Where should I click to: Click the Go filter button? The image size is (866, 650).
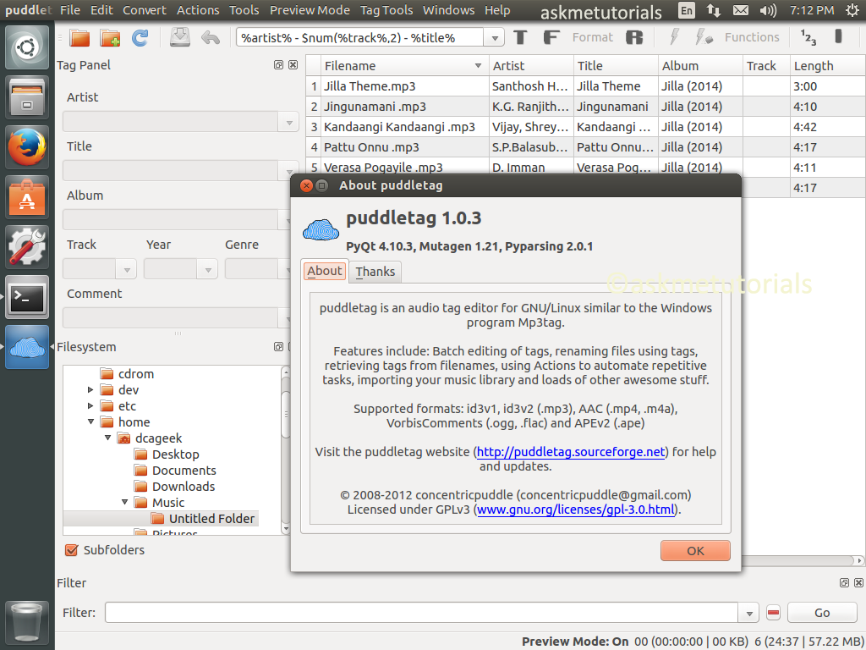[822, 613]
